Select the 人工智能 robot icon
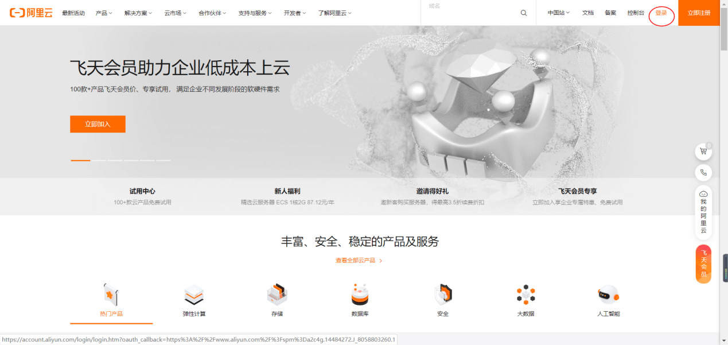This screenshot has width=728, height=345. [608, 295]
